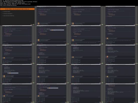Click the file size and duration info line
The image size is (138, 103).
click(x=19, y=2)
